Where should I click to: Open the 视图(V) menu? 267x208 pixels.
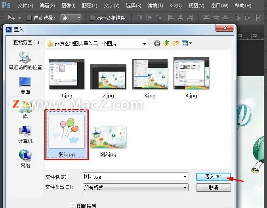[196, 6]
